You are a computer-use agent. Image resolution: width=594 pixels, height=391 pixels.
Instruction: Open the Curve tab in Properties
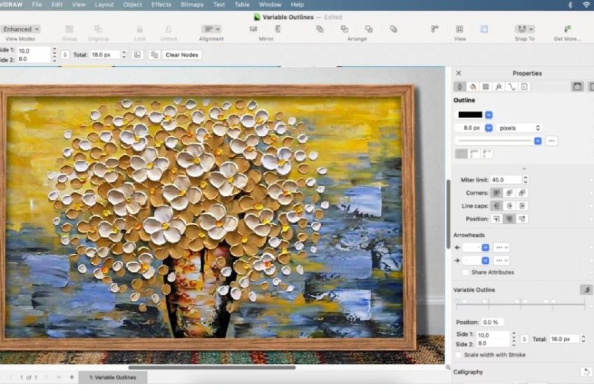click(x=512, y=87)
